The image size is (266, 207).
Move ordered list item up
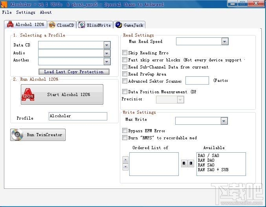click(125, 160)
